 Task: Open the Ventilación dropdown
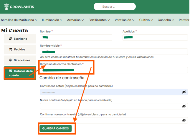click(x=124, y=20)
